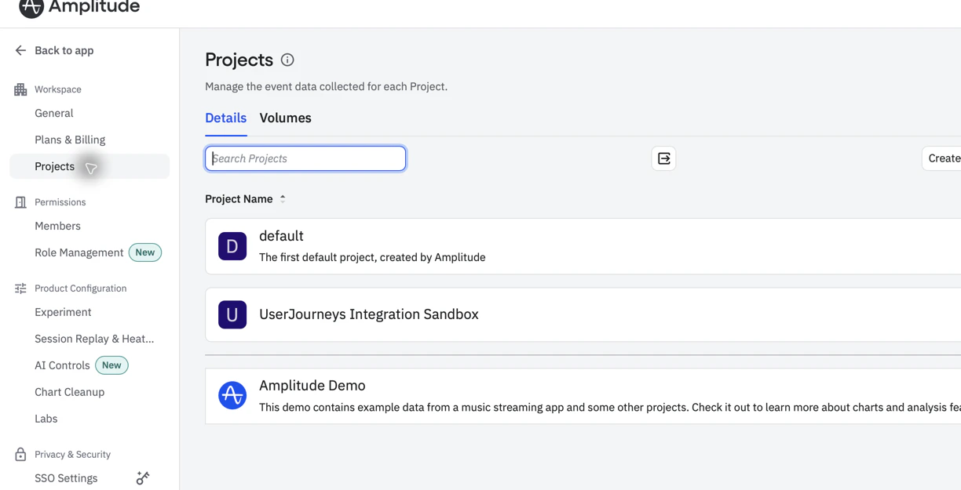Click the Workspace building icon
The height and width of the screenshot is (490, 961).
[x=20, y=89]
